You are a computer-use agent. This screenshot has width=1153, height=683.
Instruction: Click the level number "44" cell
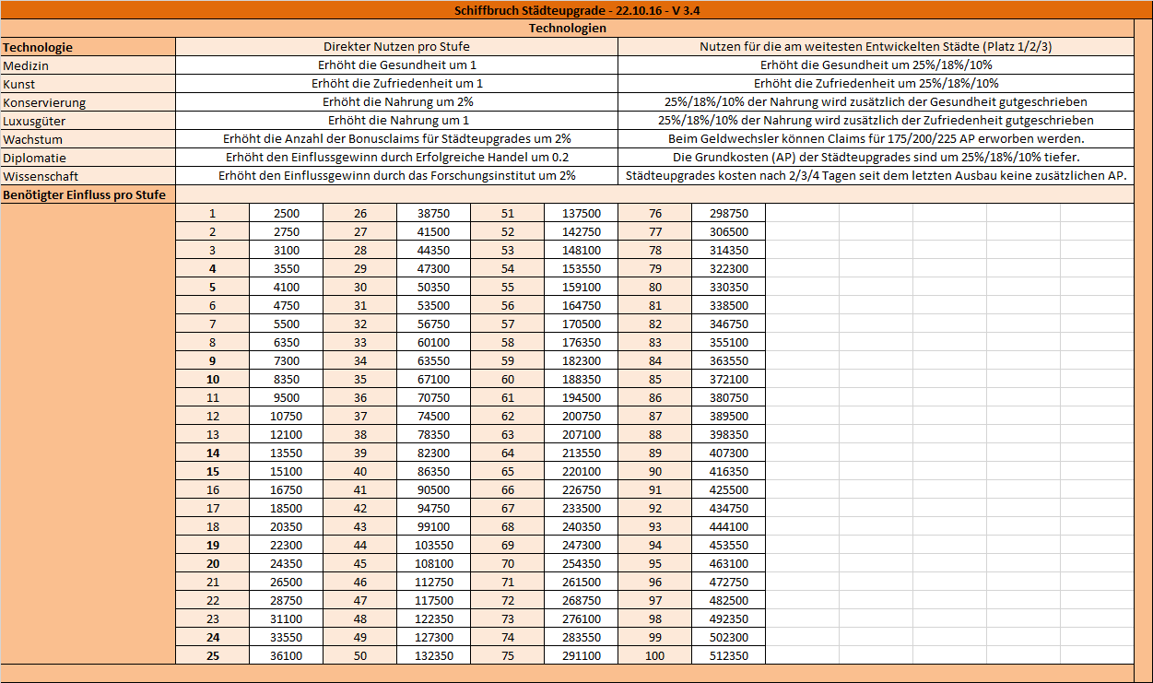[359, 545]
